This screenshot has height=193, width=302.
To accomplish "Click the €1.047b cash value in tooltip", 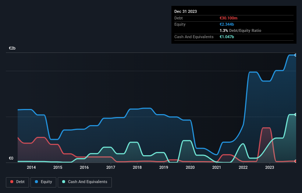I will [x=227, y=37].
